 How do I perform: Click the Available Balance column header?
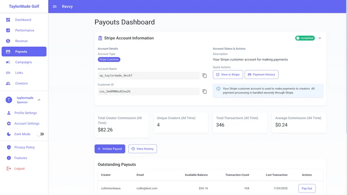196,175
